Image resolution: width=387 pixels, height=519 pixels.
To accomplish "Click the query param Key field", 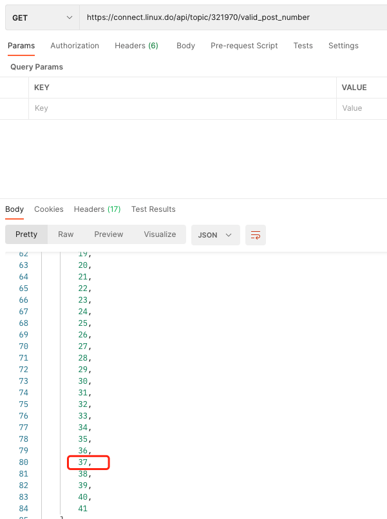I will point(182,109).
